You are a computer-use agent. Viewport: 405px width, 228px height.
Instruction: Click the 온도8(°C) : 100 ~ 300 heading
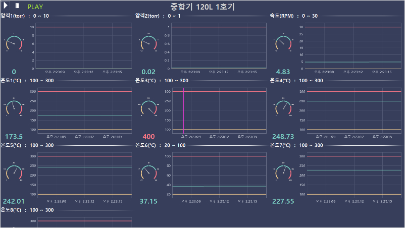point(27,210)
